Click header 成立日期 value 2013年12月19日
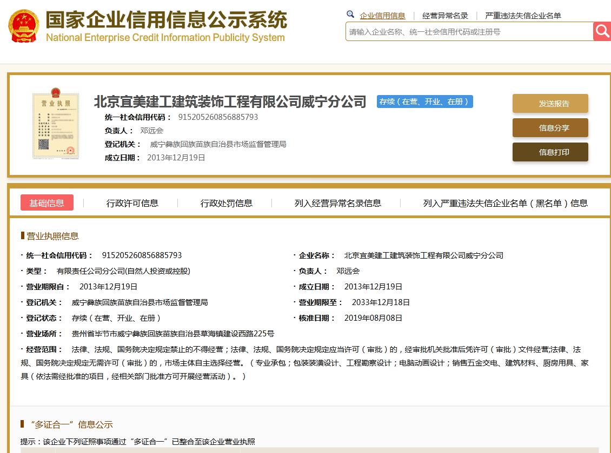The image size is (611, 453). (x=176, y=158)
